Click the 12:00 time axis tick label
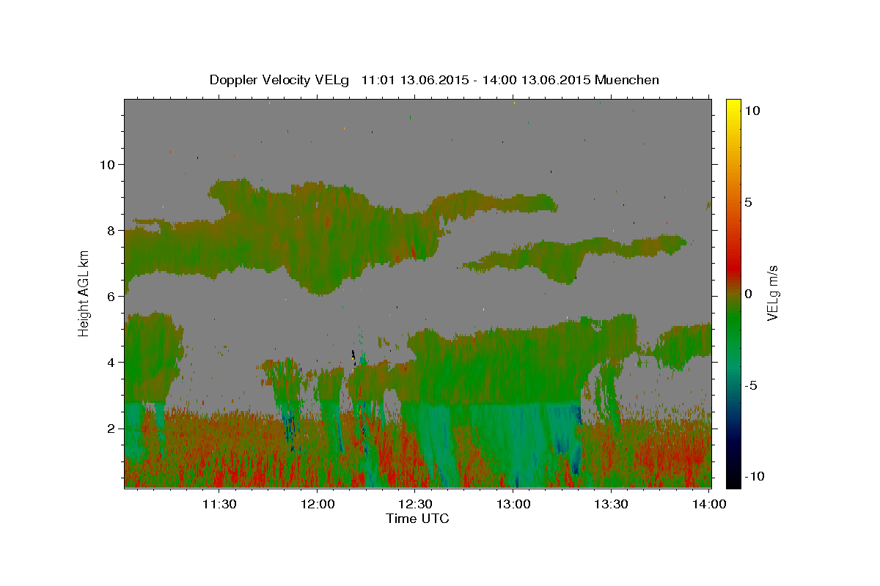Viewport: 880px width, 586px height. (x=318, y=504)
